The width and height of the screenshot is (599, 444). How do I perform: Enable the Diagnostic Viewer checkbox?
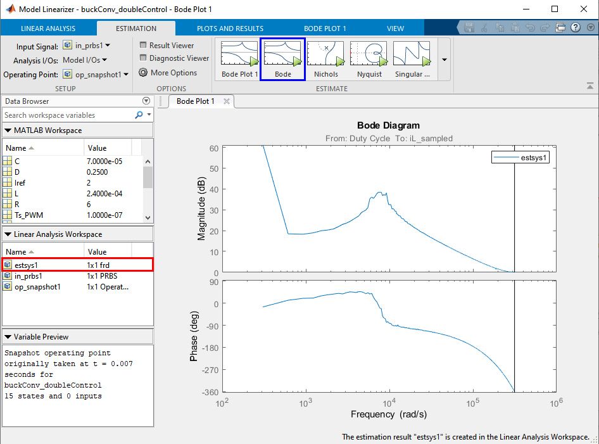(143, 58)
